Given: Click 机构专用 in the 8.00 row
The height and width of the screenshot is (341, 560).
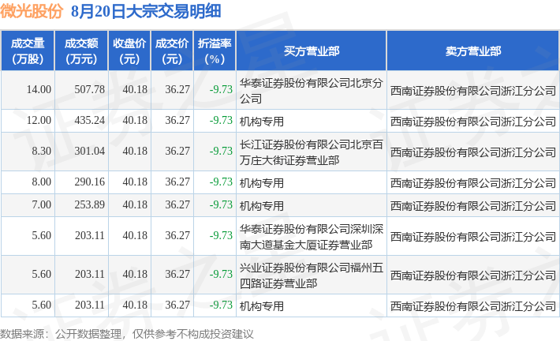Looking at the screenshot, I should (261, 183).
